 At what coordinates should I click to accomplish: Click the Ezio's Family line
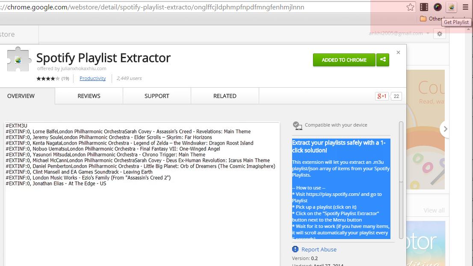88,177
